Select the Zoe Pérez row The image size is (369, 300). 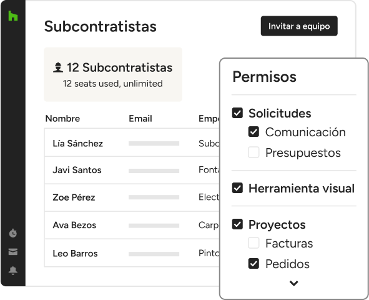(132, 197)
